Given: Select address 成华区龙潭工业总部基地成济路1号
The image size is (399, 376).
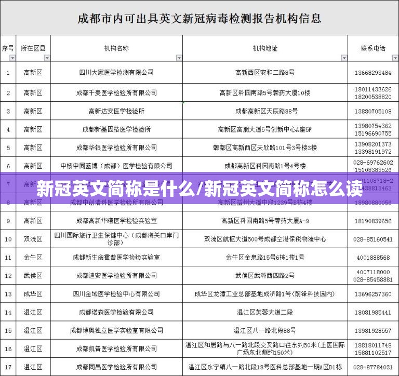Looking at the screenshot, I should [x=265, y=294].
